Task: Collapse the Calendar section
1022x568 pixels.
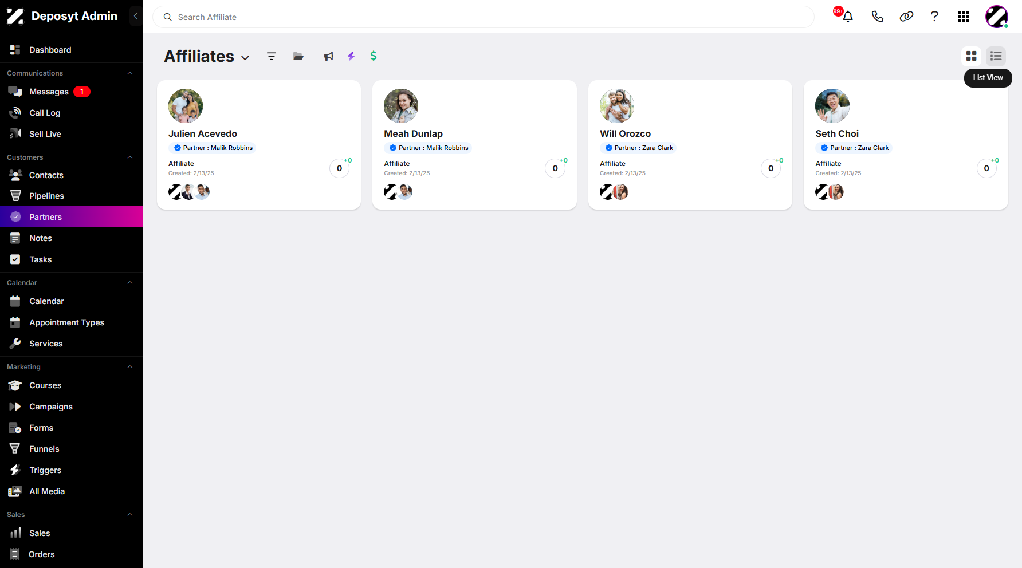Action: tap(130, 283)
